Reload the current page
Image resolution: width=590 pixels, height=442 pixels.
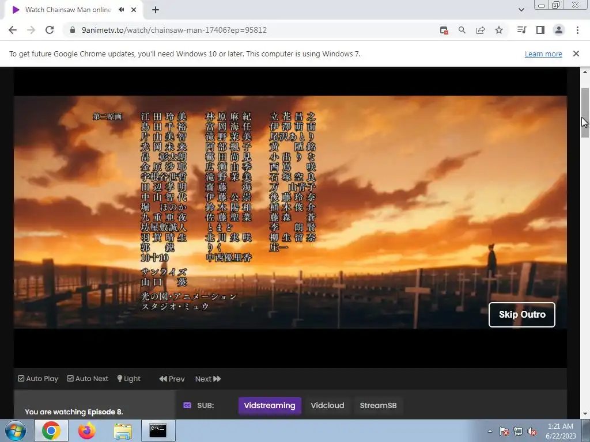[50, 30]
